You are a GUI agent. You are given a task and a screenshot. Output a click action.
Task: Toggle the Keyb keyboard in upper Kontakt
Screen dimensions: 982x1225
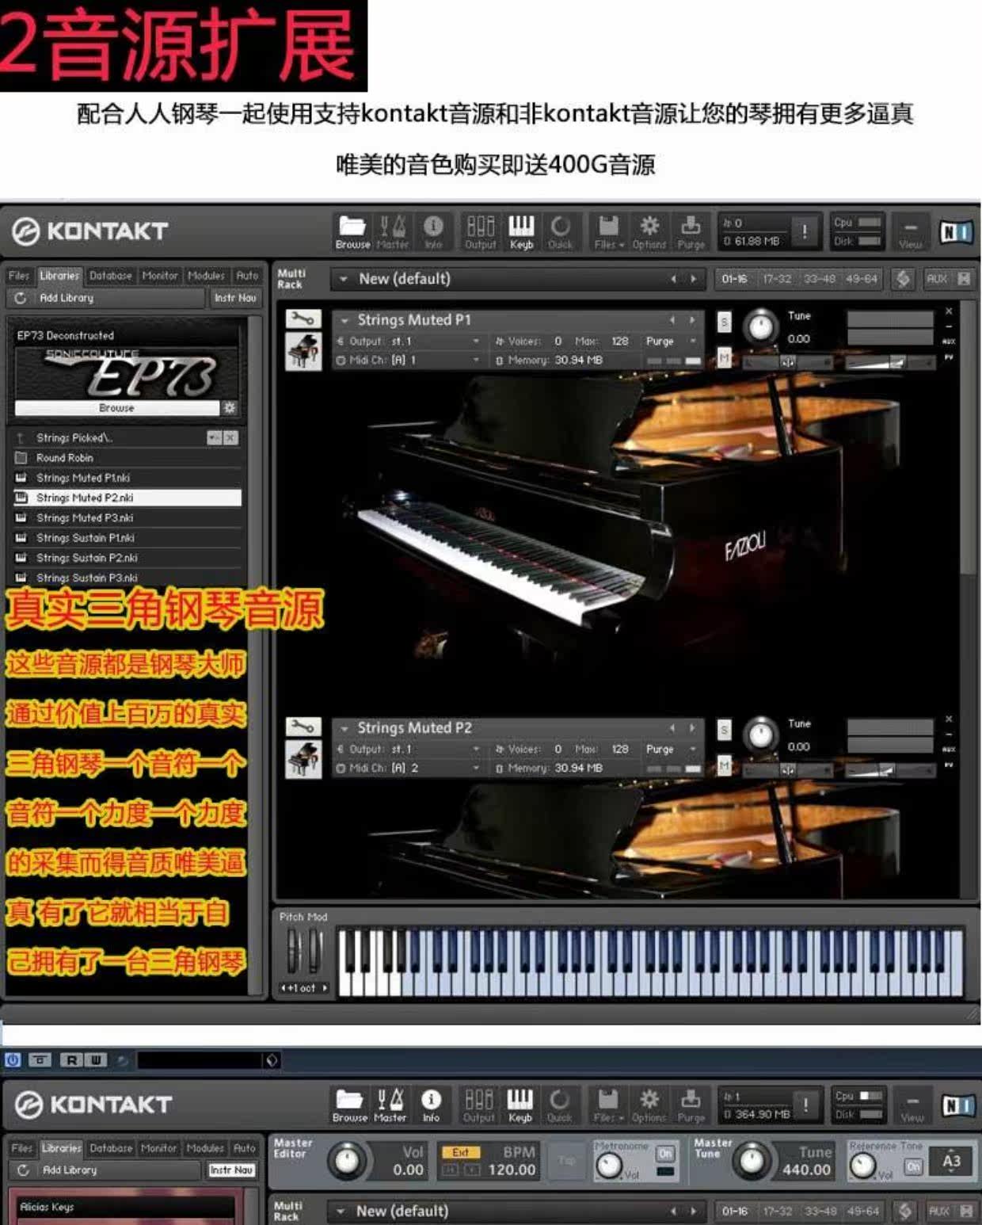click(521, 232)
